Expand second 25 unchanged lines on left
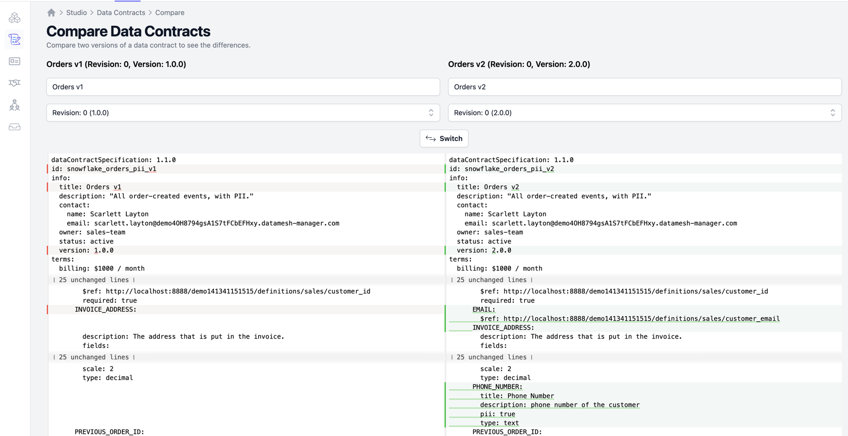Viewport: 848px width, 436px height. pos(94,357)
